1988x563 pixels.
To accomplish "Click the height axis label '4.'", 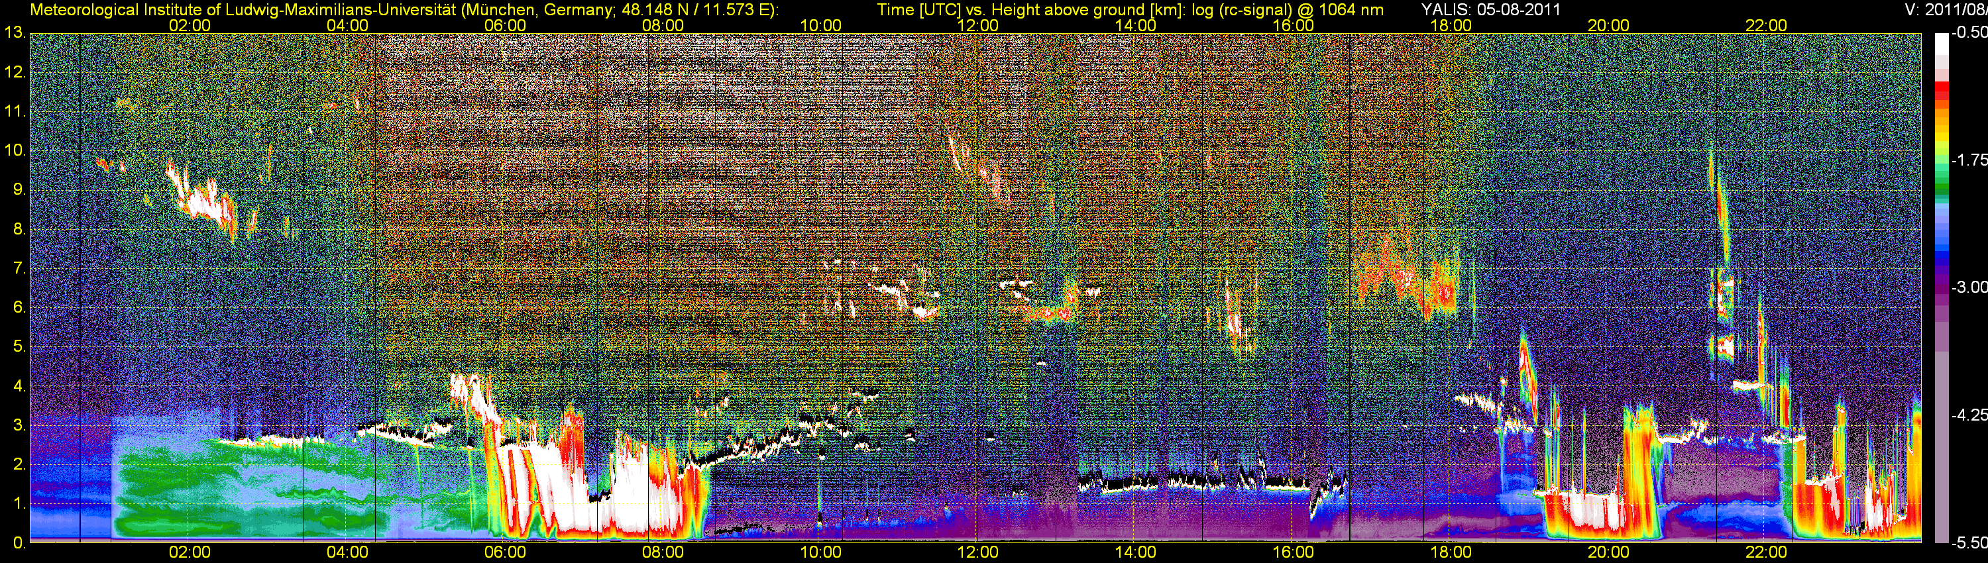I will (x=19, y=386).
